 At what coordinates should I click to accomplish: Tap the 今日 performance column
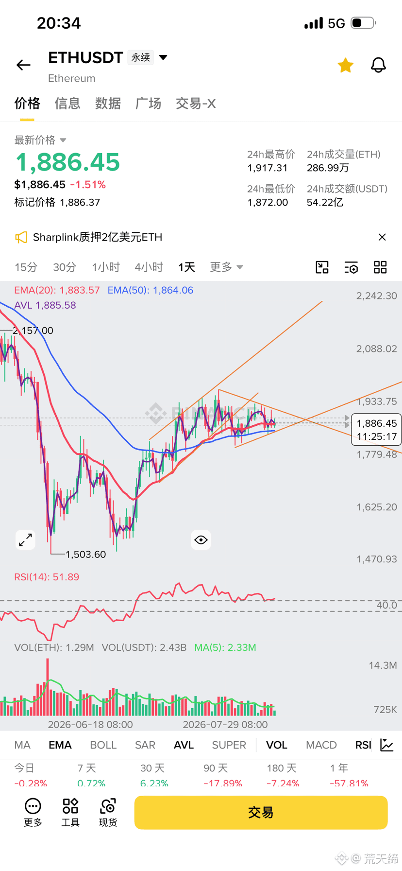(x=31, y=776)
